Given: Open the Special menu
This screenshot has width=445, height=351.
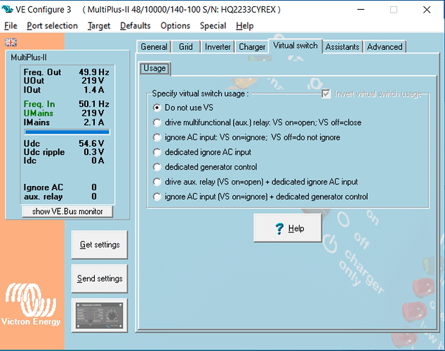Looking at the screenshot, I should (213, 26).
